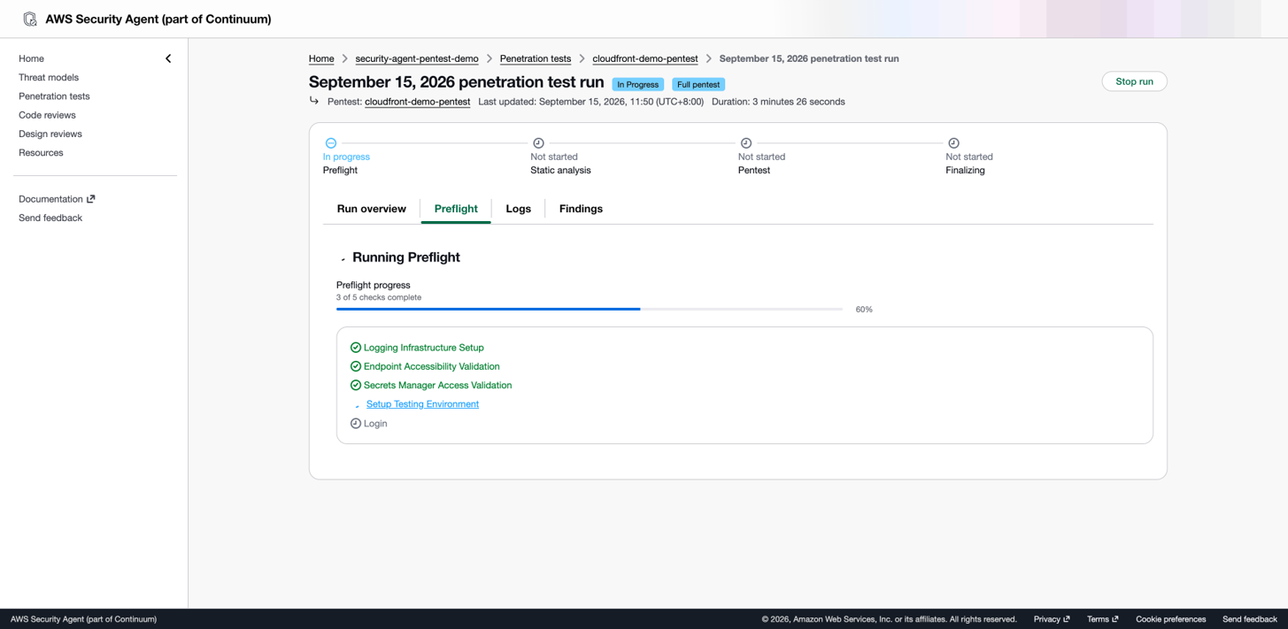This screenshot has height=629, width=1288.
Task: Open Penetration tests in the sidebar
Action: (x=54, y=96)
